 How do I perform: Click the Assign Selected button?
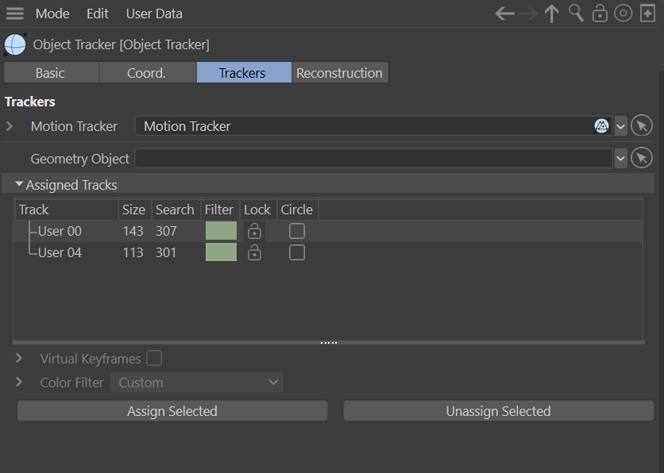[x=172, y=411]
